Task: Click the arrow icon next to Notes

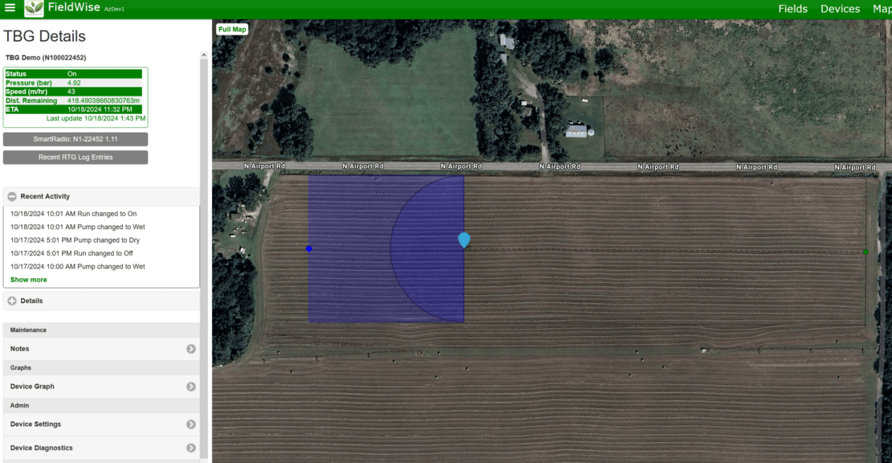Action: pyautogui.click(x=191, y=349)
